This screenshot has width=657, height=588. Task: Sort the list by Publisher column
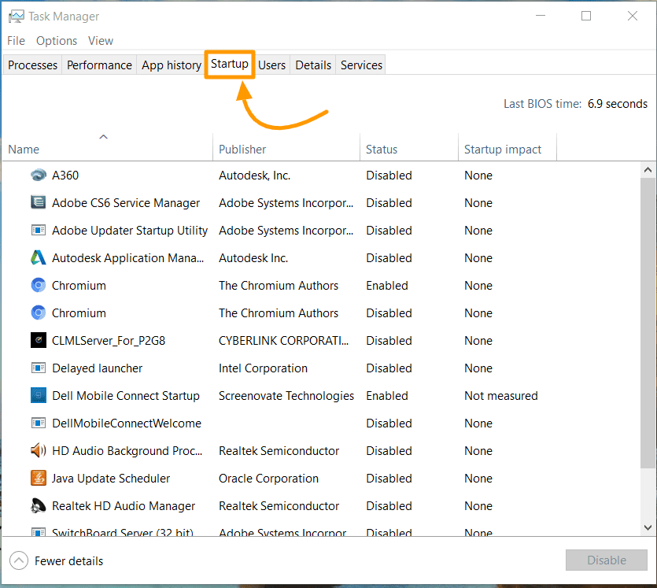286,147
